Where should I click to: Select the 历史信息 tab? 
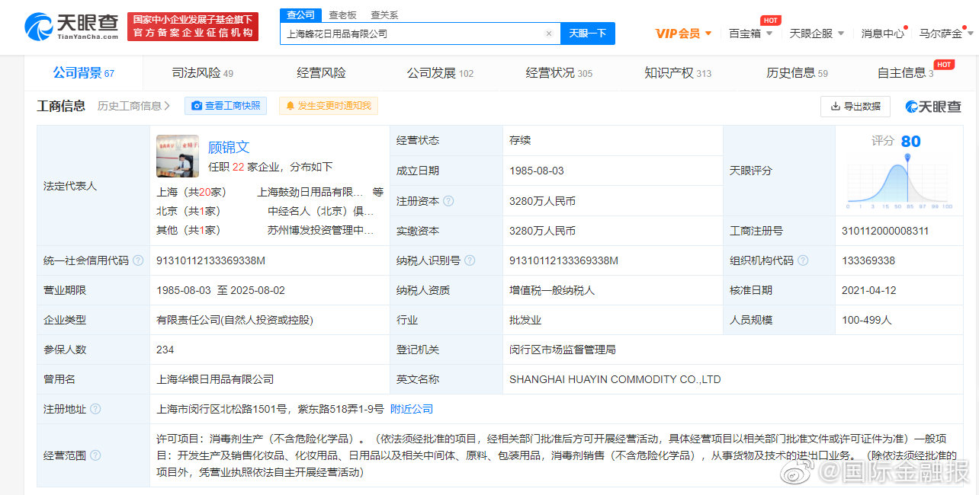click(x=797, y=73)
